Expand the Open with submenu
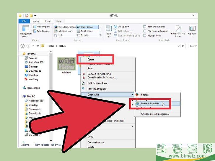 (107, 95)
